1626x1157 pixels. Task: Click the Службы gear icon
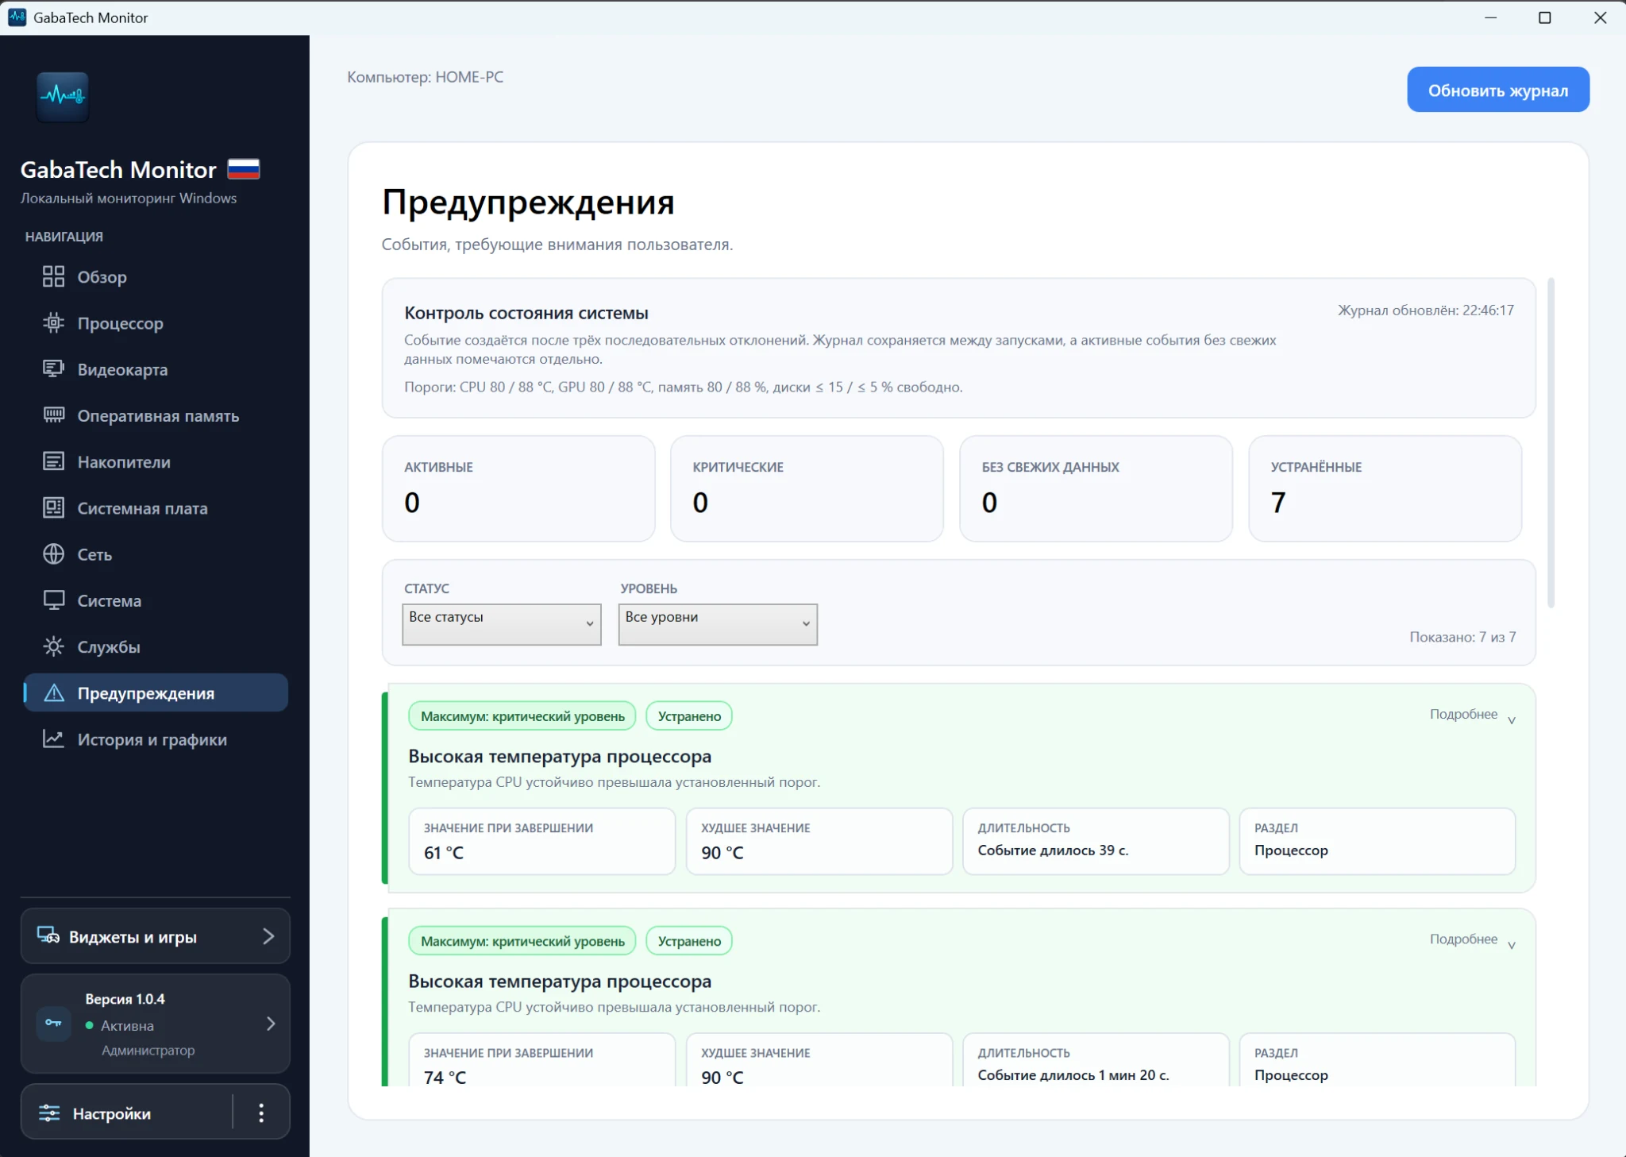[53, 646]
